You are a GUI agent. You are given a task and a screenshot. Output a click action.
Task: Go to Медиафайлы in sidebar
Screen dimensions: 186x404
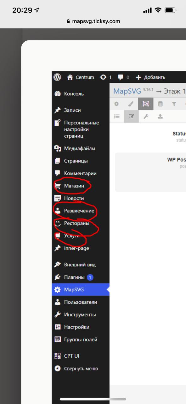pyautogui.click(x=81, y=148)
